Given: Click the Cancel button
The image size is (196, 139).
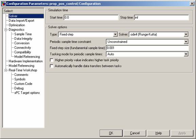Looking at the screenshot, I should click(x=135, y=133).
